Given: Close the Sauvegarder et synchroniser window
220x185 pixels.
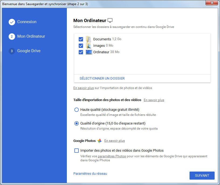Looking at the screenshot, I should point(212,3).
